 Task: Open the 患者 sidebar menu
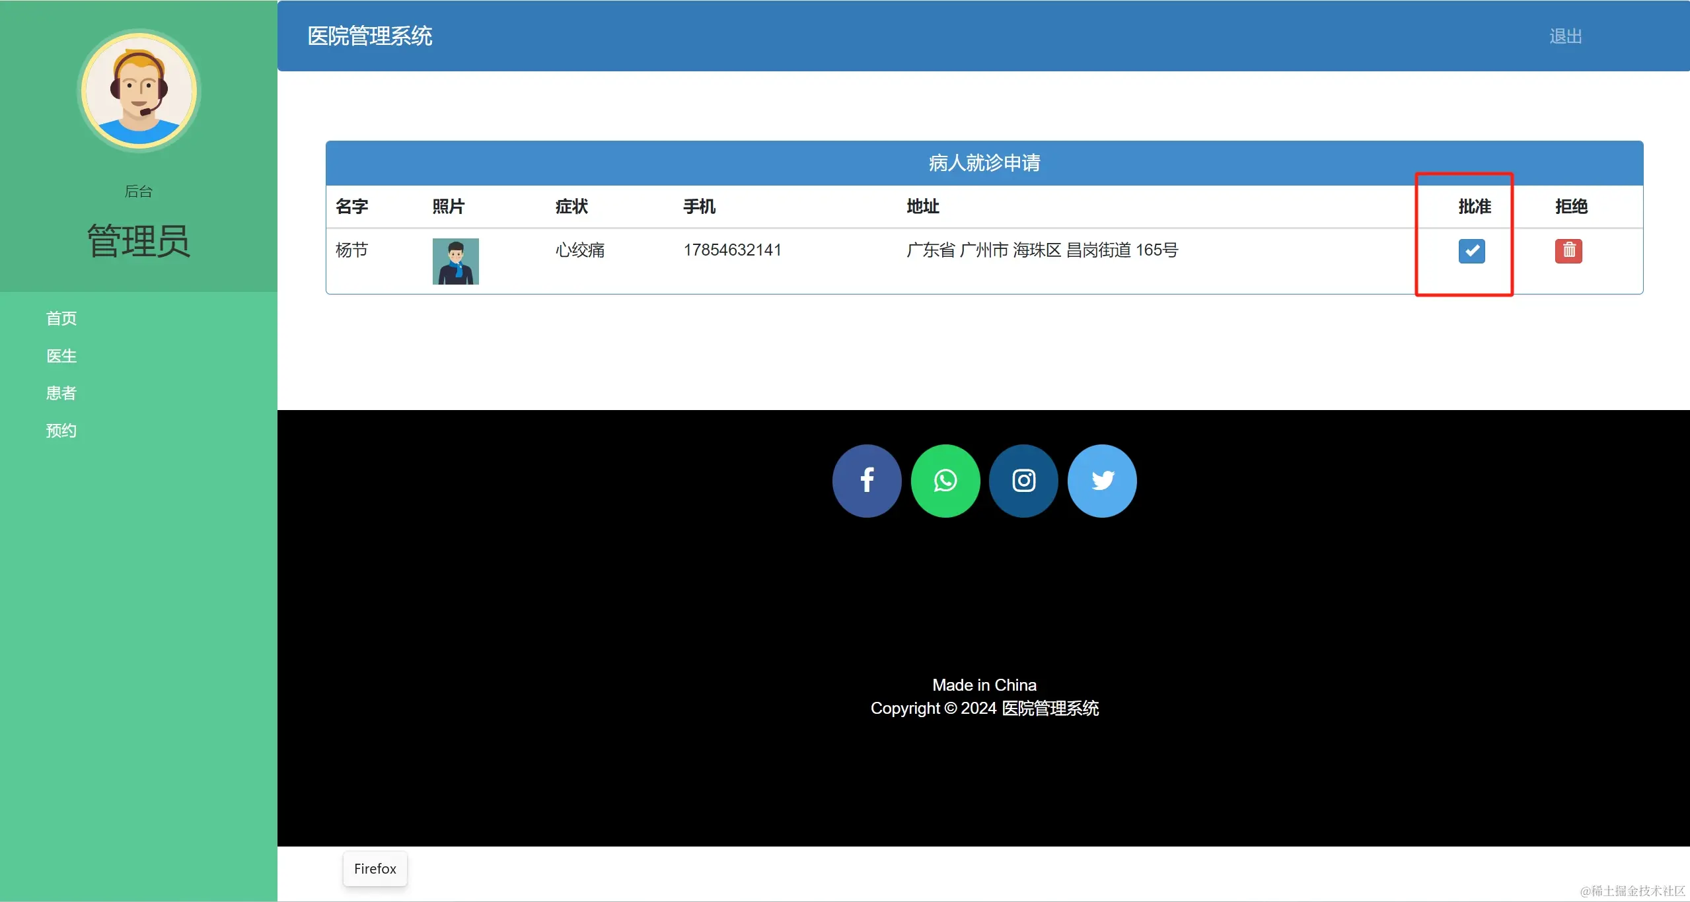61,394
